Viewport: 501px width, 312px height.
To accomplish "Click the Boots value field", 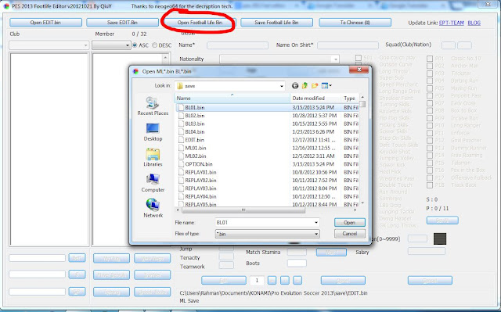I will (297, 264).
